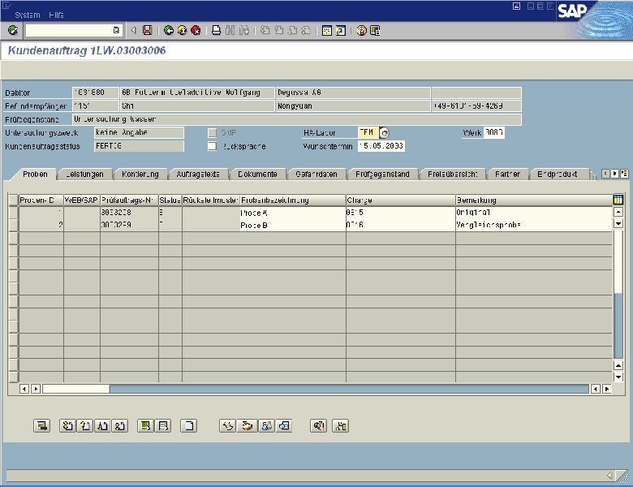
Task: Click the HA-Labor input field
Action: [368, 132]
